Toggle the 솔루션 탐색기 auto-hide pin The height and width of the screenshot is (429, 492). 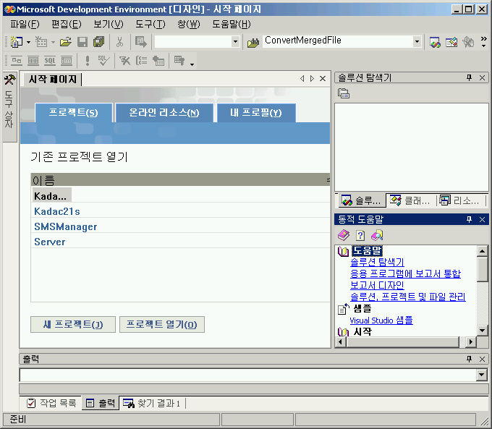point(469,77)
